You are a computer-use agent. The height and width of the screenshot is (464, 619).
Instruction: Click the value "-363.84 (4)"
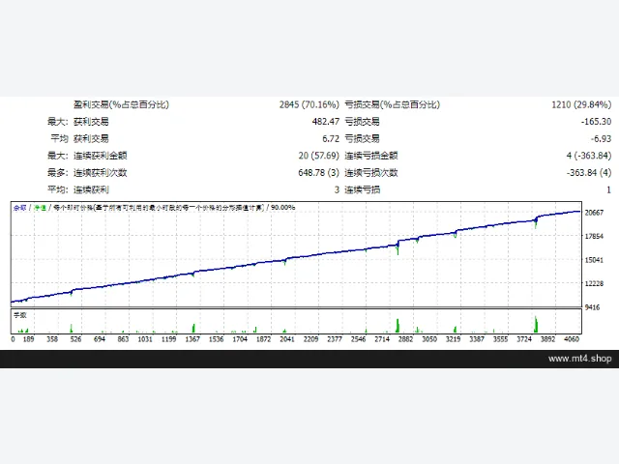[589, 173]
